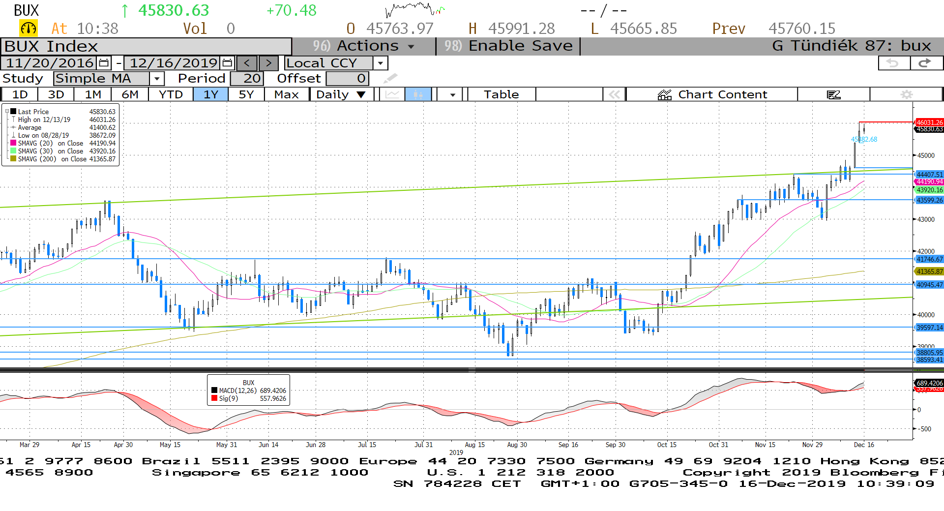Select the 1M range tab
944x511 pixels.
93,94
